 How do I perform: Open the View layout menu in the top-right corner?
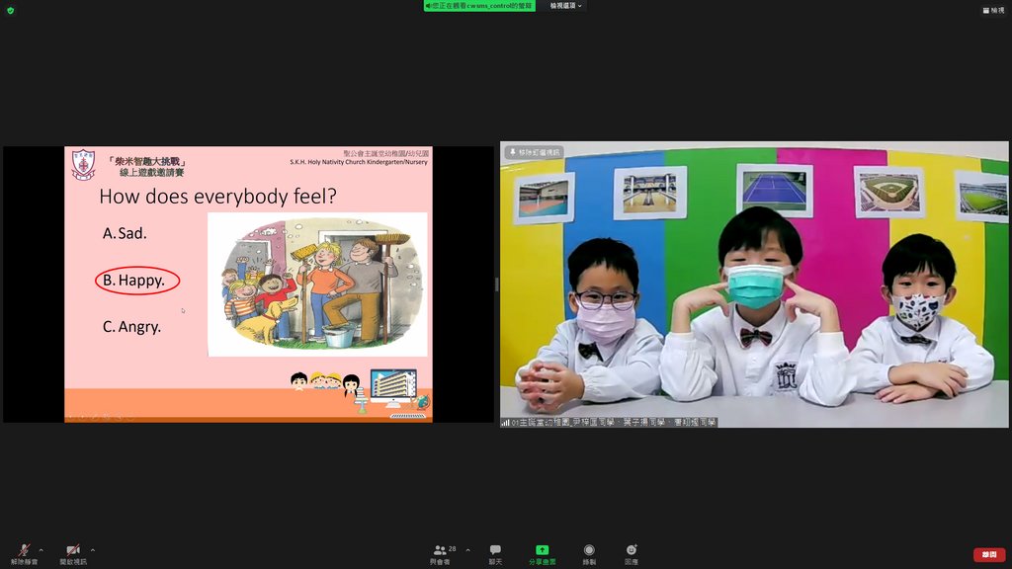(992, 10)
